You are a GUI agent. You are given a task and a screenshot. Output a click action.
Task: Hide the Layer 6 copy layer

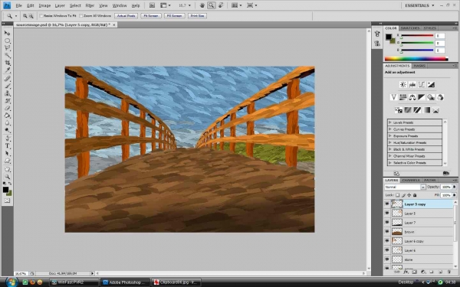pos(387,241)
